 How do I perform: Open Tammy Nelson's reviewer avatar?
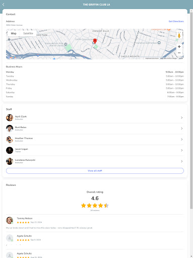pos(10,220)
